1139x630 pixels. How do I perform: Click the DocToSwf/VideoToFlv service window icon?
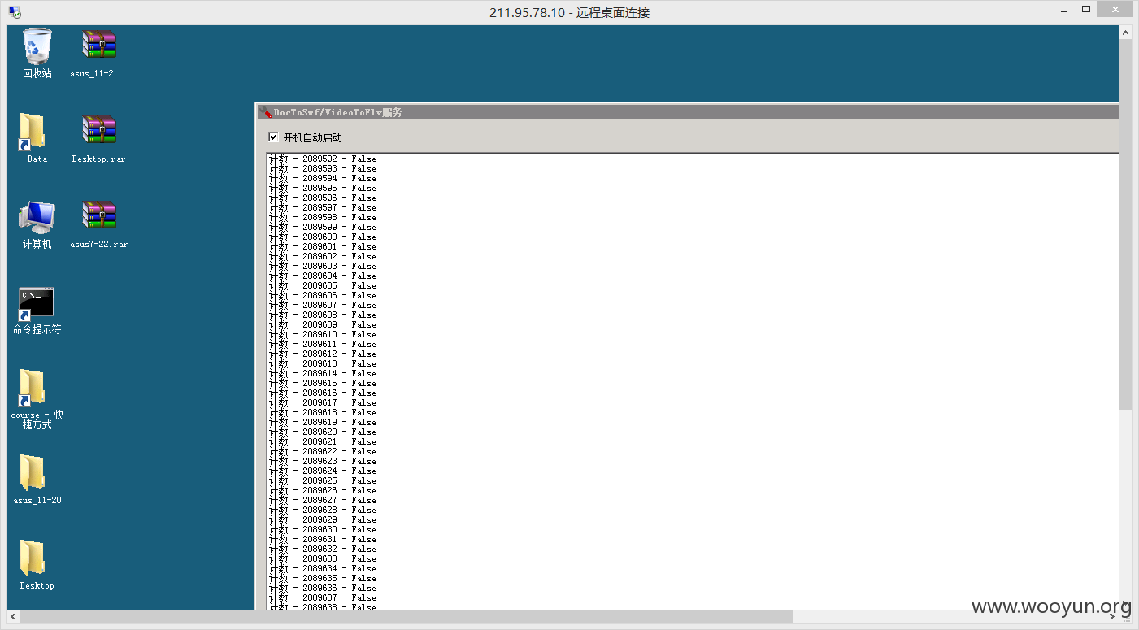(x=265, y=113)
